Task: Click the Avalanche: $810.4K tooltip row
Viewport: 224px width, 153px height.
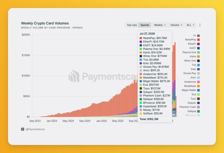Action: tap(154, 74)
